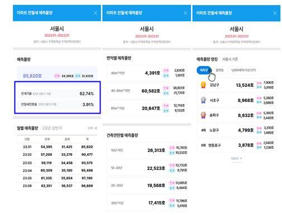Image resolution: width=282 pixels, height=215 pixels.
Task: Click the 8,968호 total for 서초구
Action: [246, 100]
